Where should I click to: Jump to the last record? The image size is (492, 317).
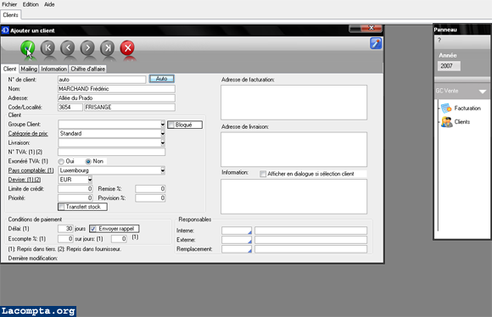tap(108, 48)
